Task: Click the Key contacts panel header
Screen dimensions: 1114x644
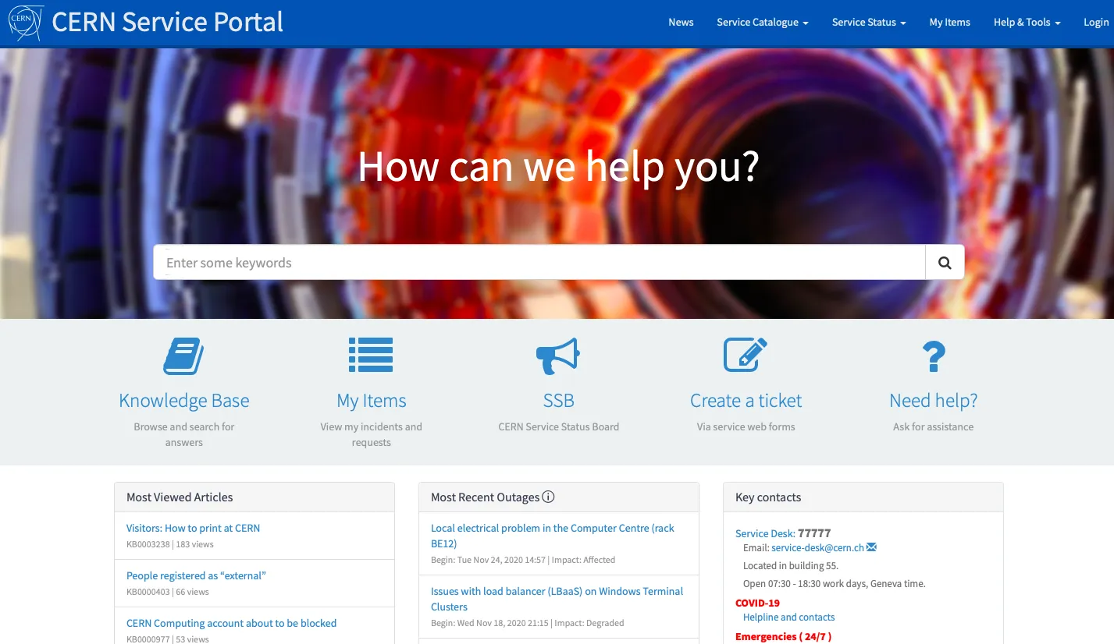Action: (863, 497)
